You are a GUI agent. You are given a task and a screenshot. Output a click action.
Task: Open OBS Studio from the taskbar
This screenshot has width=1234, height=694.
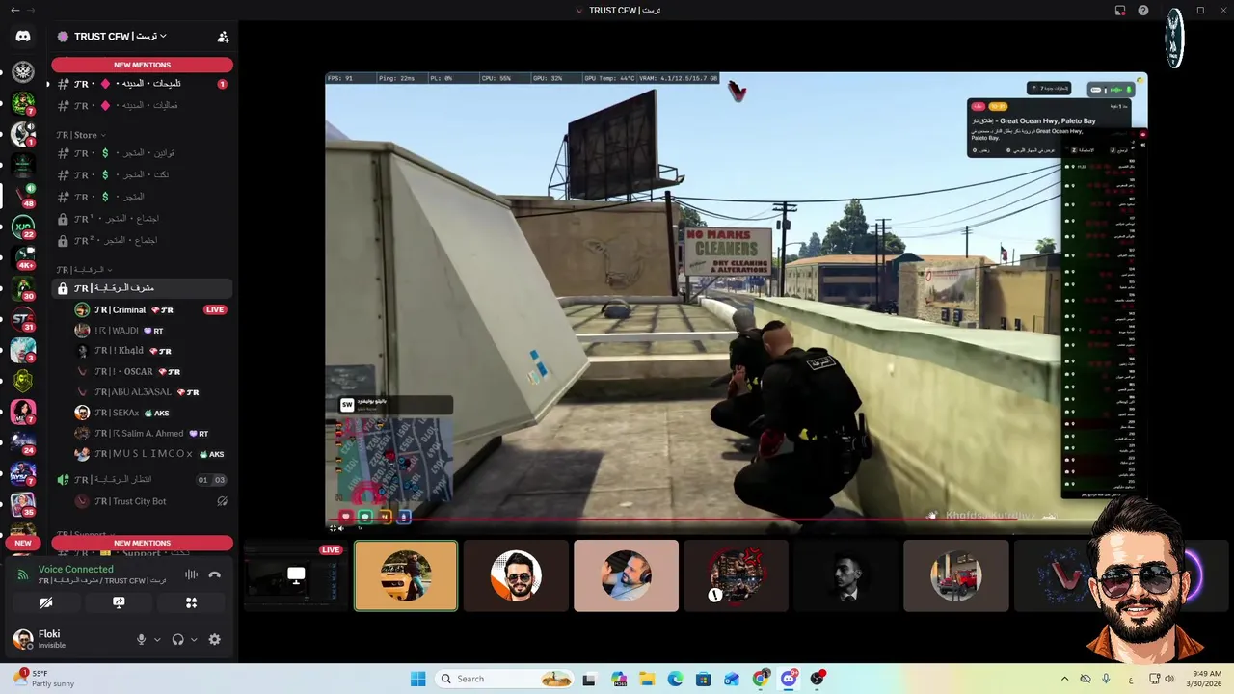point(818,679)
